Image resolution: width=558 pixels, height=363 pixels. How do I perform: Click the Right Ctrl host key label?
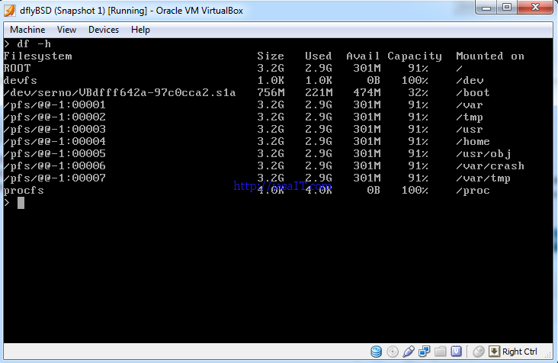(520, 352)
